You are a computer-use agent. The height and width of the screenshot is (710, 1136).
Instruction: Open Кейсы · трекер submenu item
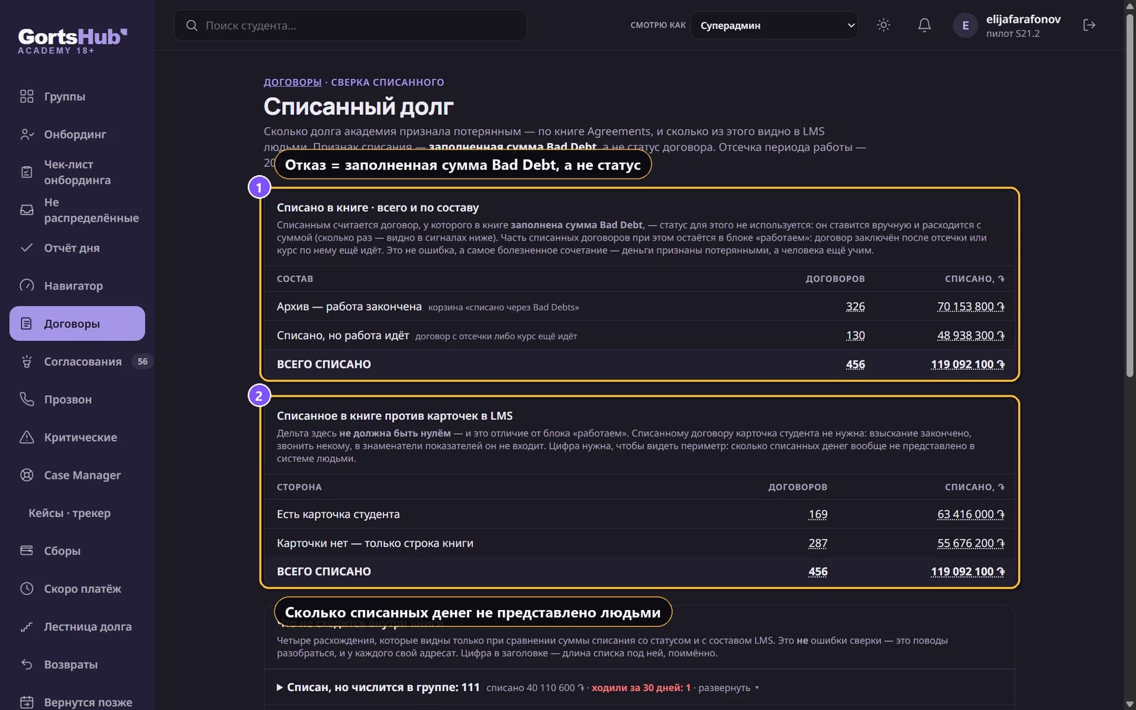69,513
